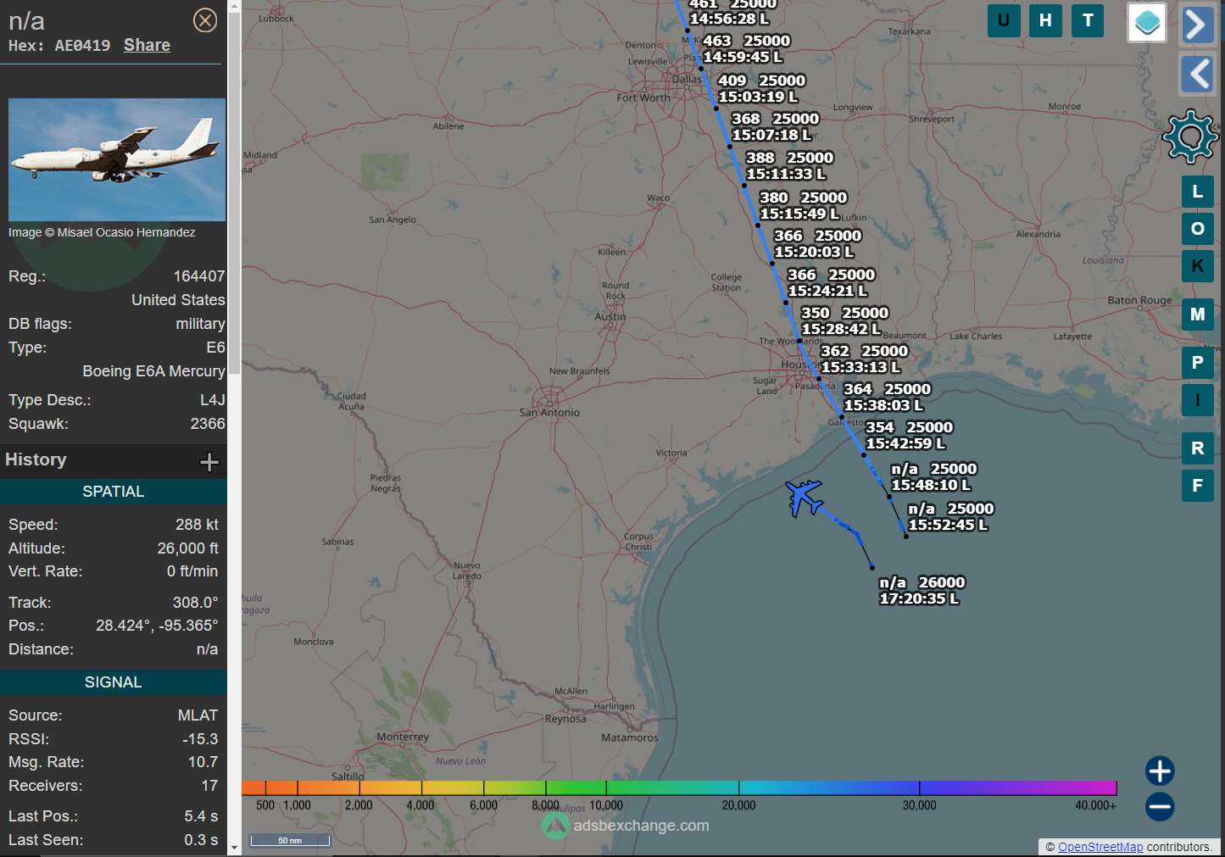Click Msg. Rate value 10.7

pyautogui.click(x=203, y=762)
